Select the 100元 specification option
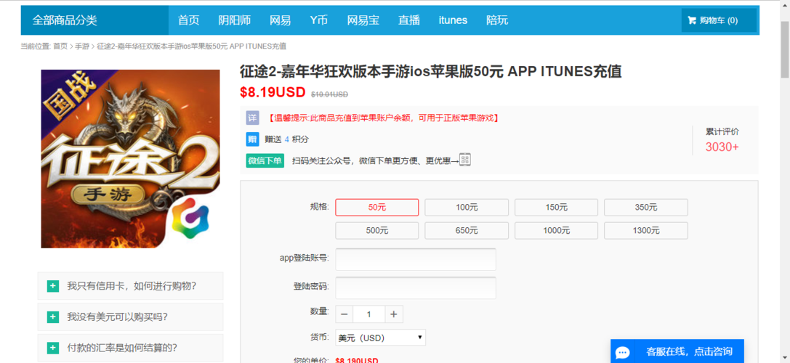The image size is (790, 363). click(467, 208)
